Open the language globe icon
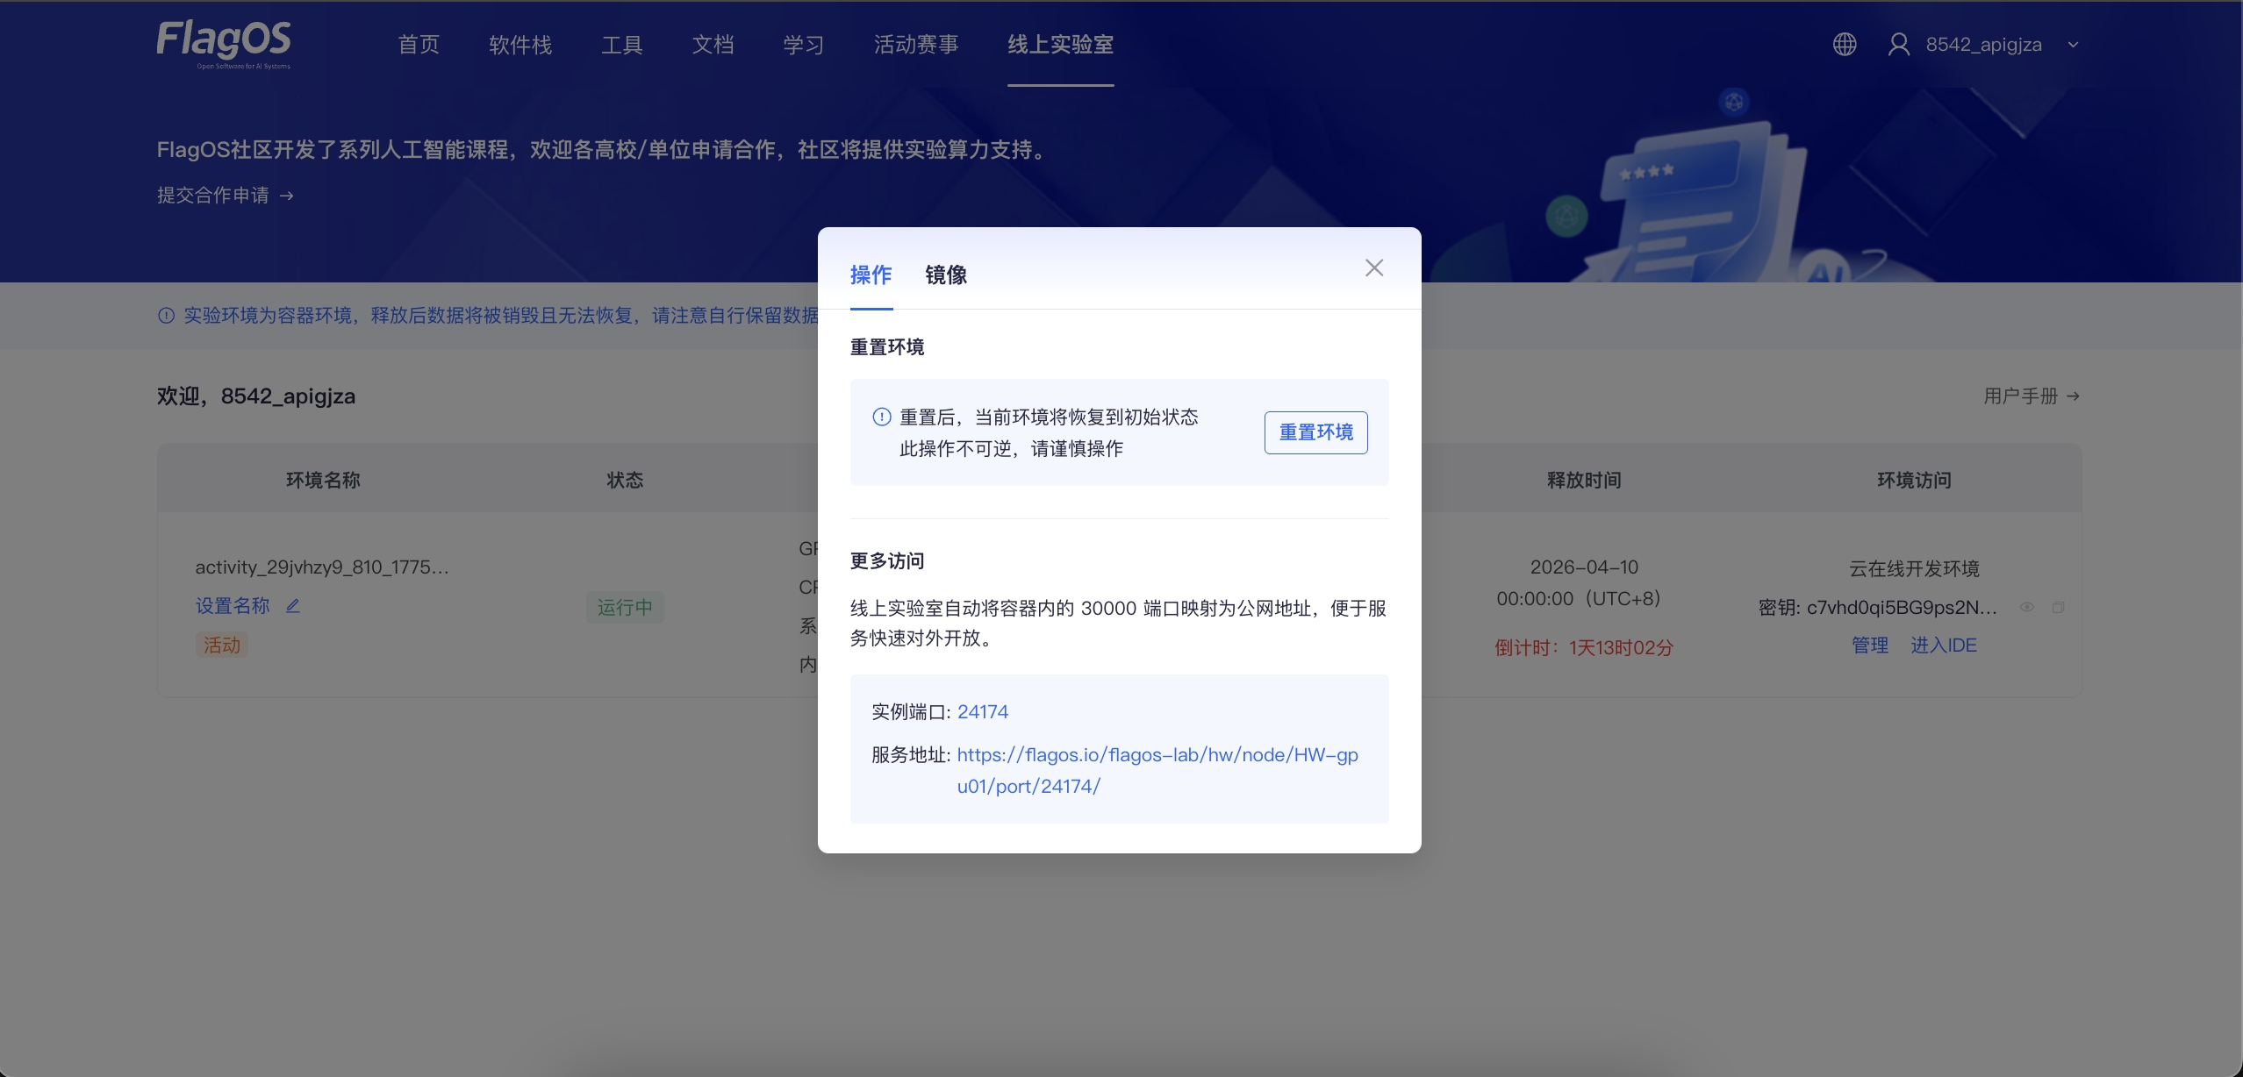Screen dimensions: 2243x1077 (1845, 44)
